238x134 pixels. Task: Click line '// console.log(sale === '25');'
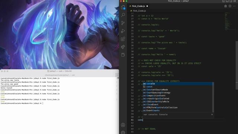(155, 75)
